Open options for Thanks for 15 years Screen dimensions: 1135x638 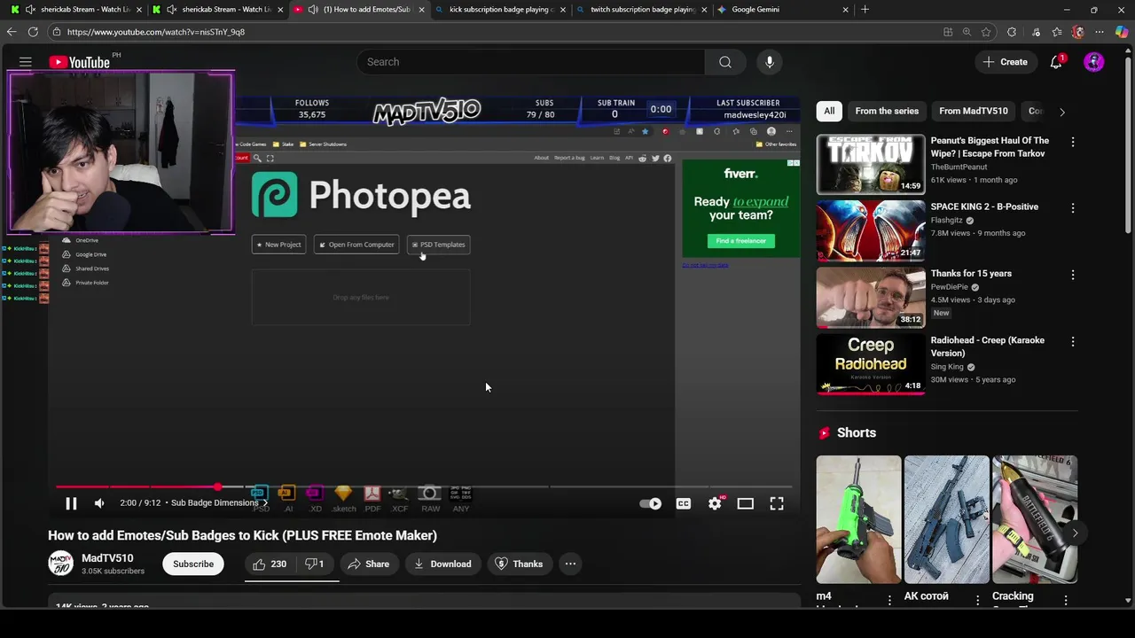1073,275
